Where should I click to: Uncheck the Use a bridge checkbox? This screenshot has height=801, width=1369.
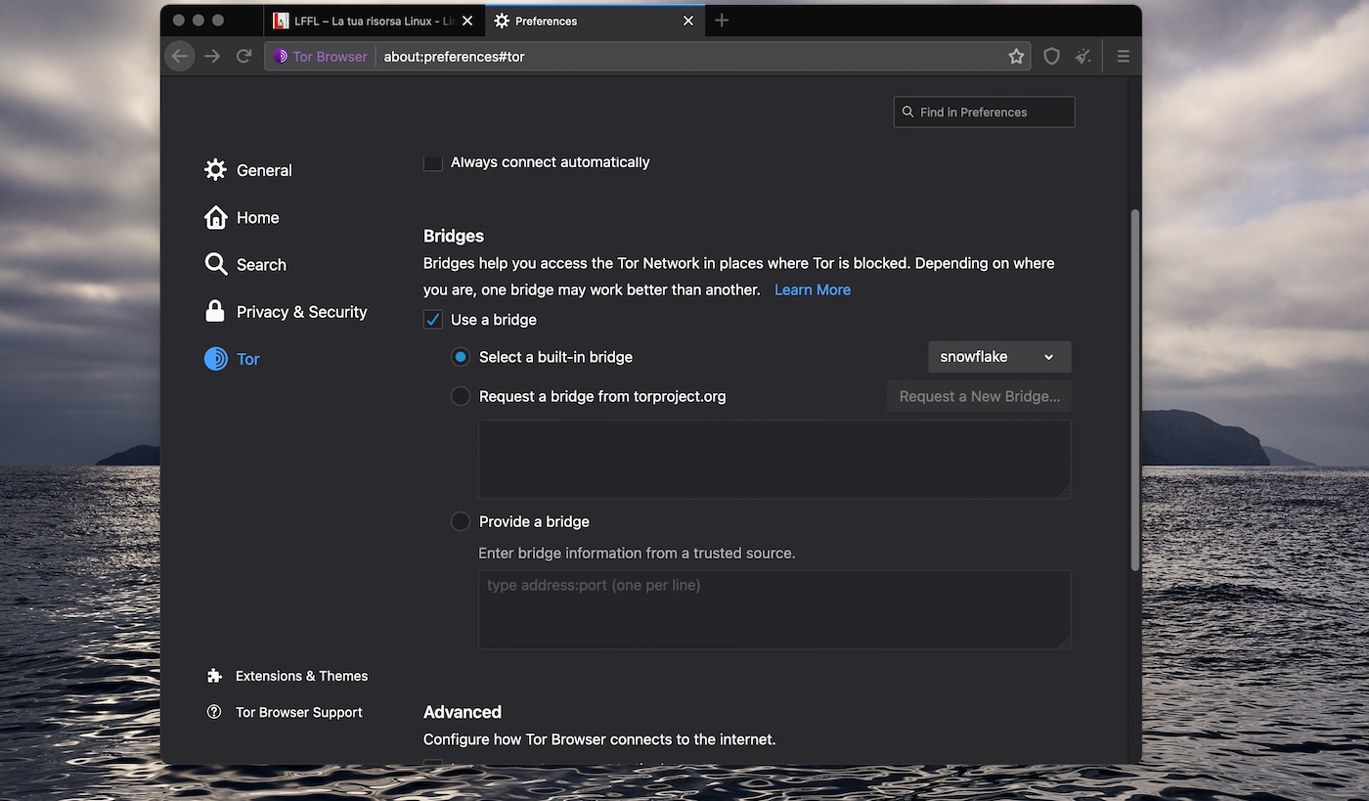click(433, 320)
